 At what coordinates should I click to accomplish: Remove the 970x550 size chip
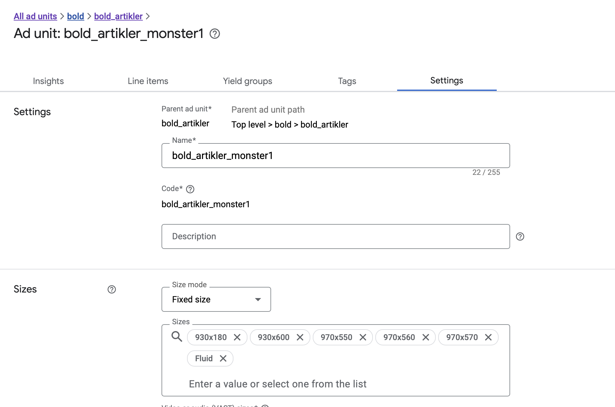(363, 337)
